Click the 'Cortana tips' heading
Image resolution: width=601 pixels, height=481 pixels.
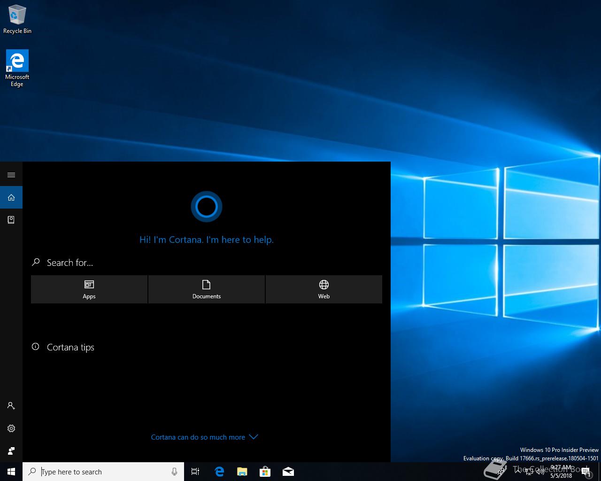coord(70,347)
